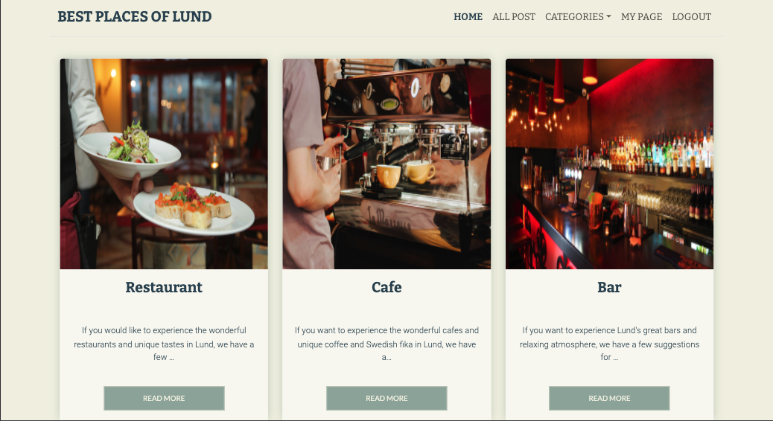Click Read More under Bar

(609, 399)
